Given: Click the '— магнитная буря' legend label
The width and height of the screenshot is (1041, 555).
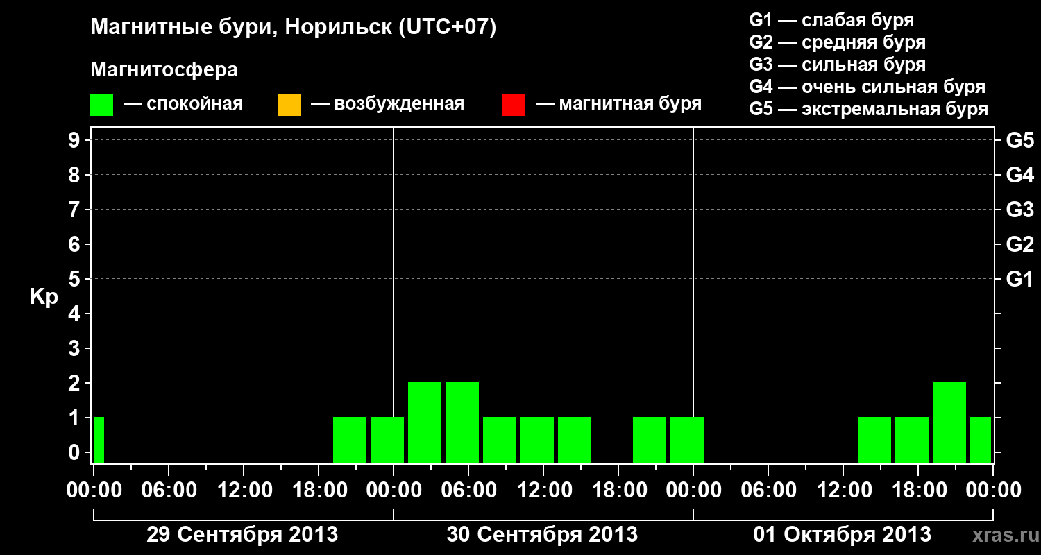Looking at the screenshot, I should point(618,104).
